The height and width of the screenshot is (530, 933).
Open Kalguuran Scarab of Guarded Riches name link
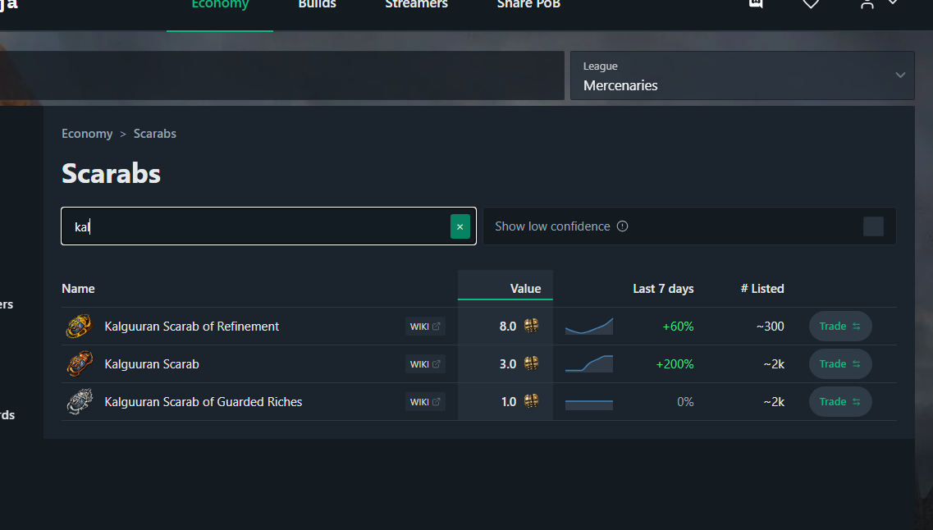pyautogui.click(x=203, y=401)
